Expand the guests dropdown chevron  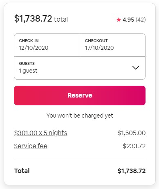(136, 68)
